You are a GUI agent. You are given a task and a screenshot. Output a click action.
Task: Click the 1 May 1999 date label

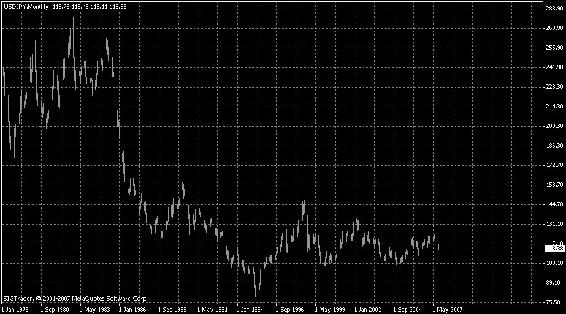(x=330, y=309)
